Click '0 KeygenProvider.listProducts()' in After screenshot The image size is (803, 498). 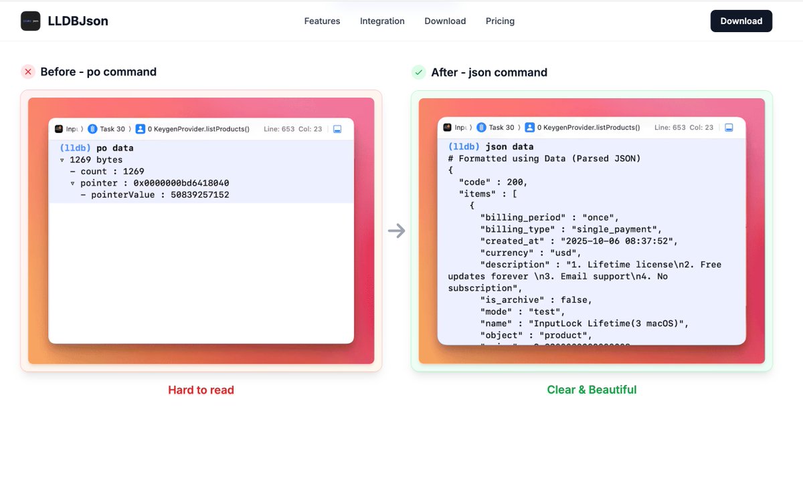pyautogui.click(x=588, y=127)
